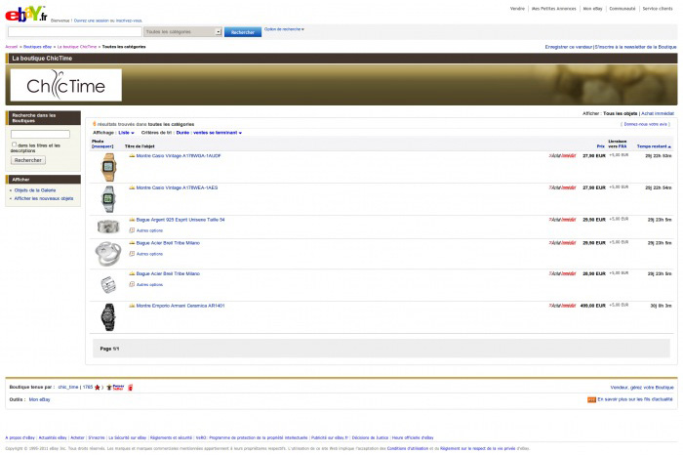Image resolution: width=683 pixels, height=455 pixels.
Task: Open gold Casio watch thumbnail
Action: pyautogui.click(x=108, y=167)
